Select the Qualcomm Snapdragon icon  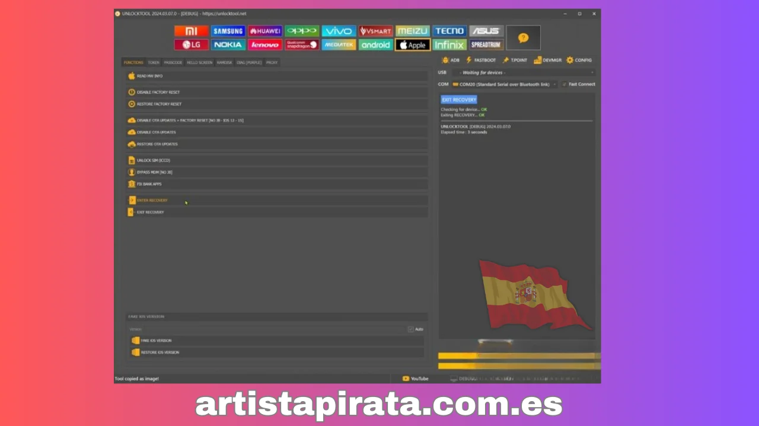click(302, 44)
